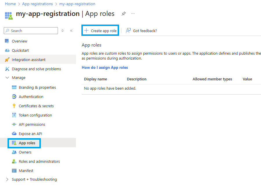Click 'No app roles have been added.' text

click(110, 88)
